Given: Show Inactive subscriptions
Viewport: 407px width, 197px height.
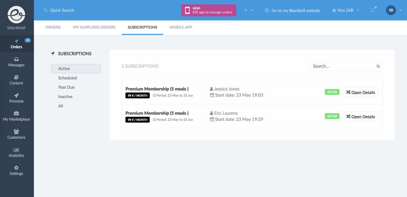Looking at the screenshot, I should (x=66, y=97).
